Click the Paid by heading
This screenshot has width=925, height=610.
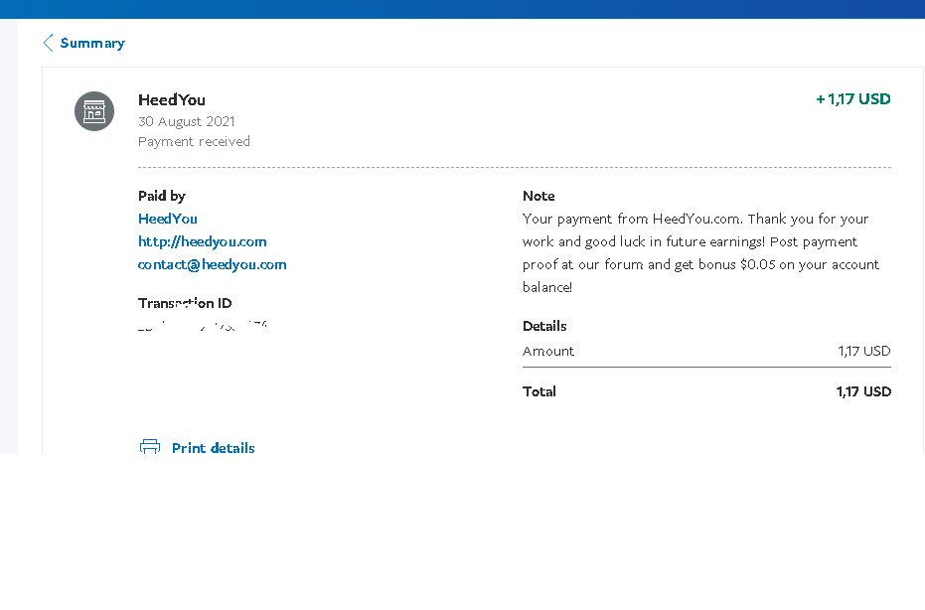162,196
